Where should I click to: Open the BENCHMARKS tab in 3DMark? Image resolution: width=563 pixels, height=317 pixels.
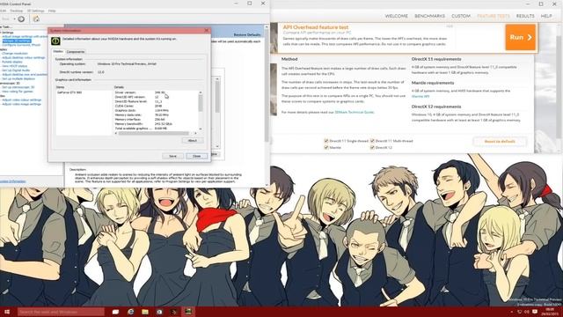[430, 16]
